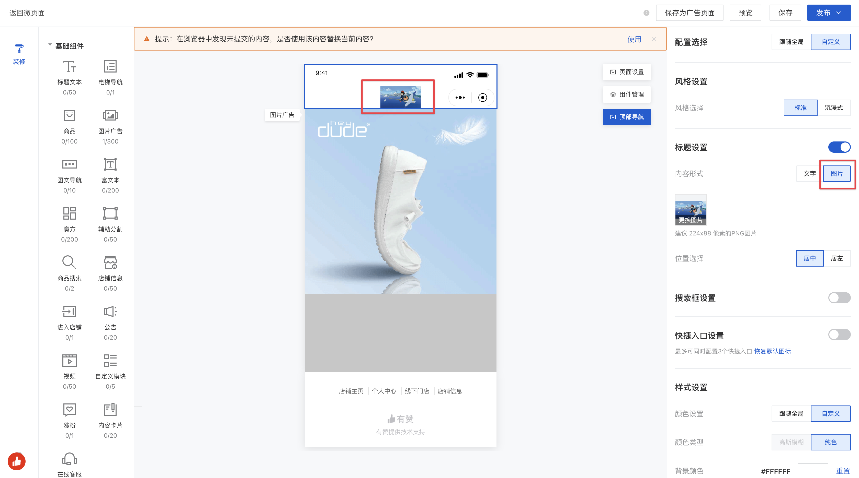Click the 魔方 component icon

tap(69, 213)
